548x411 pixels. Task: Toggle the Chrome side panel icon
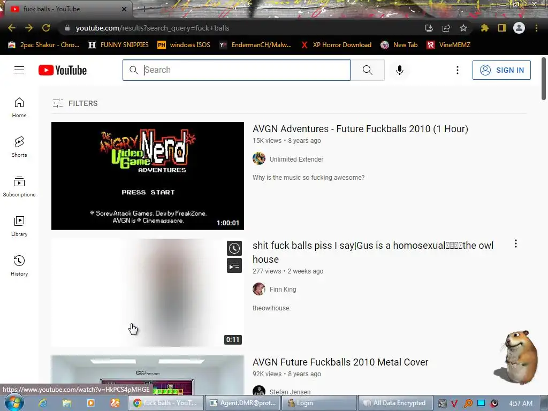502,28
